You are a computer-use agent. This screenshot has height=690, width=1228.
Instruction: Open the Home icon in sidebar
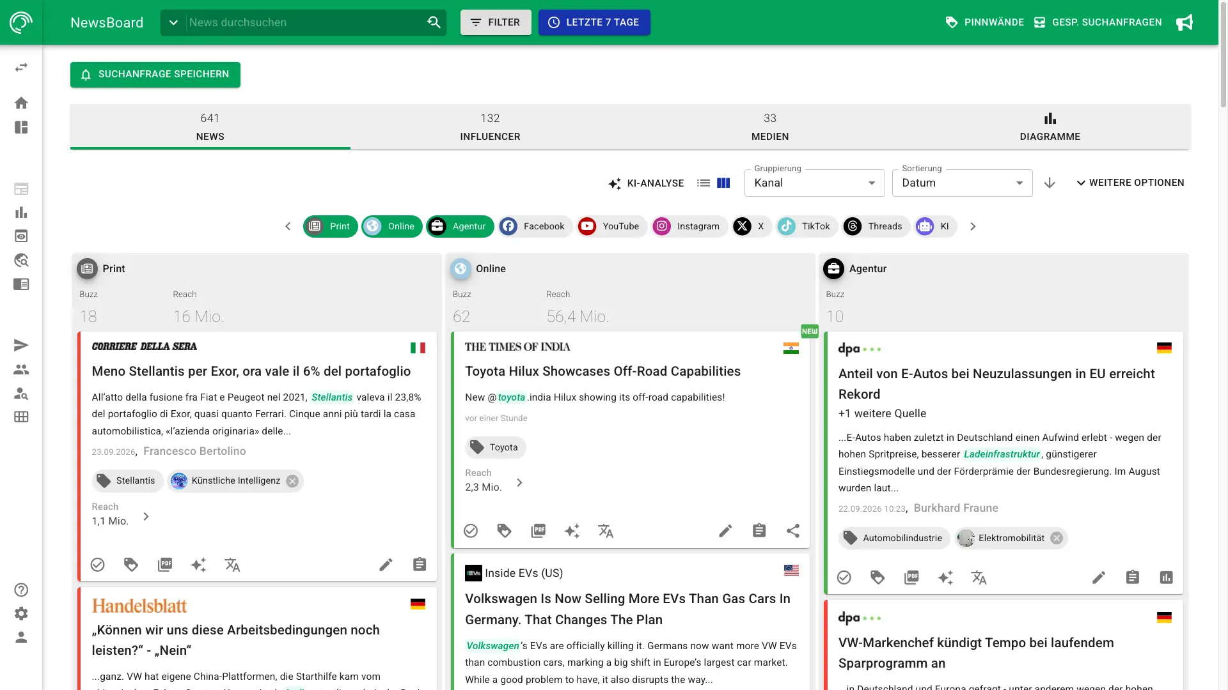pos(21,103)
